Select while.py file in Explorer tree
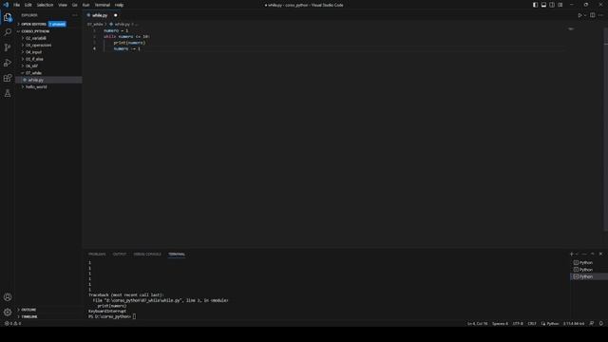Image resolution: width=608 pixels, height=342 pixels. coord(48,80)
